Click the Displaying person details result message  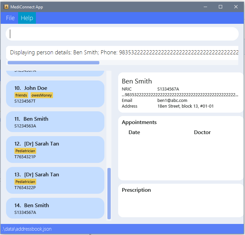[122, 53]
